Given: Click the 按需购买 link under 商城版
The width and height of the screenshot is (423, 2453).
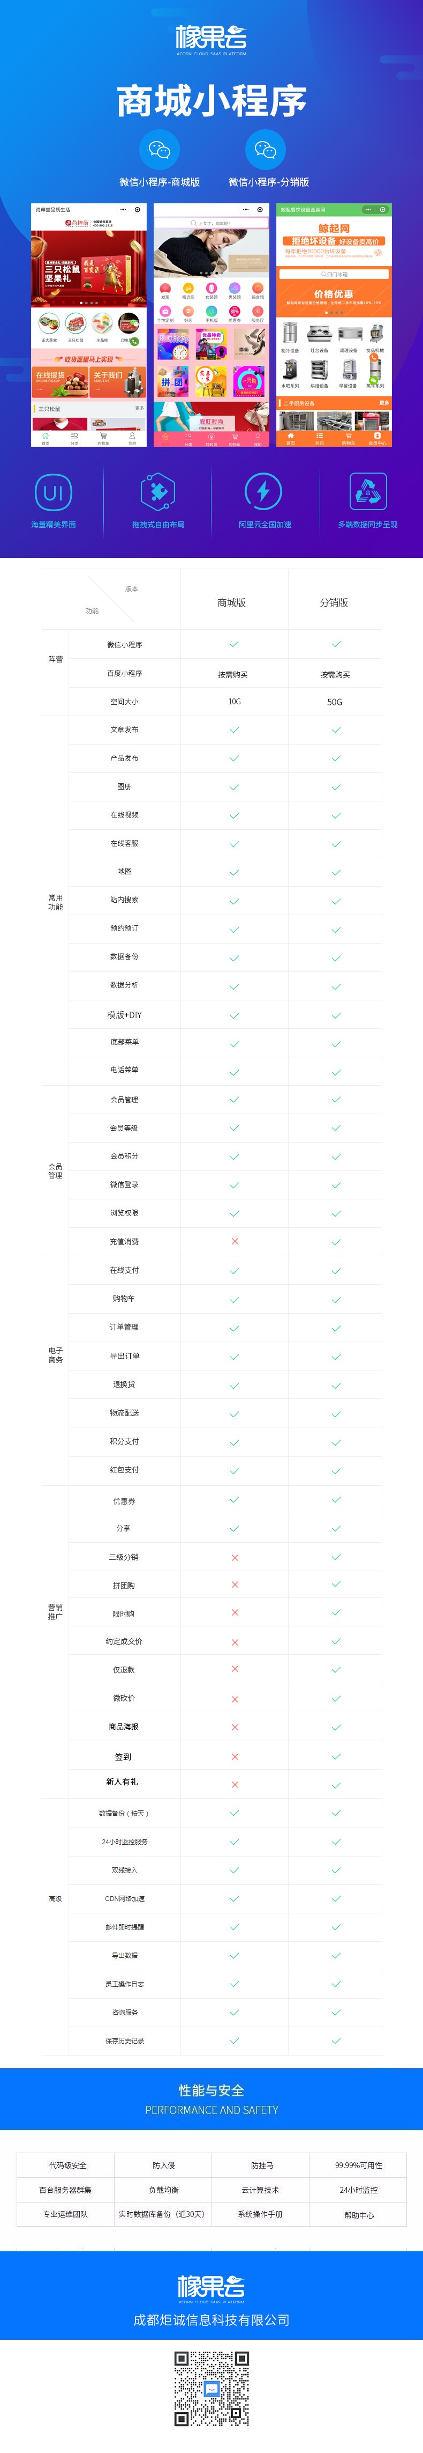Looking at the screenshot, I should [x=233, y=674].
